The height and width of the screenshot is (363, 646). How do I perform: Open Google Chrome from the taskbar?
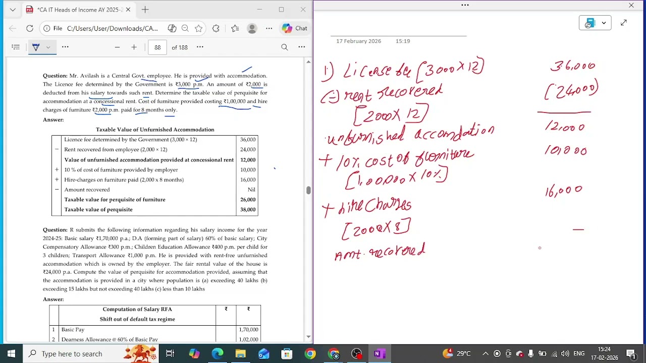(x=310, y=354)
